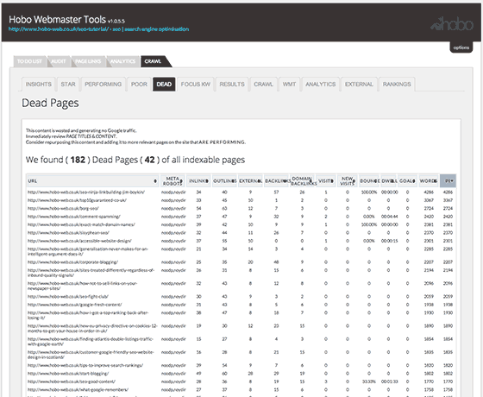Image resolution: width=483 pixels, height=397 pixels.
Task: Click the 00:04:44 dwell time value
Action: click(389, 217)
